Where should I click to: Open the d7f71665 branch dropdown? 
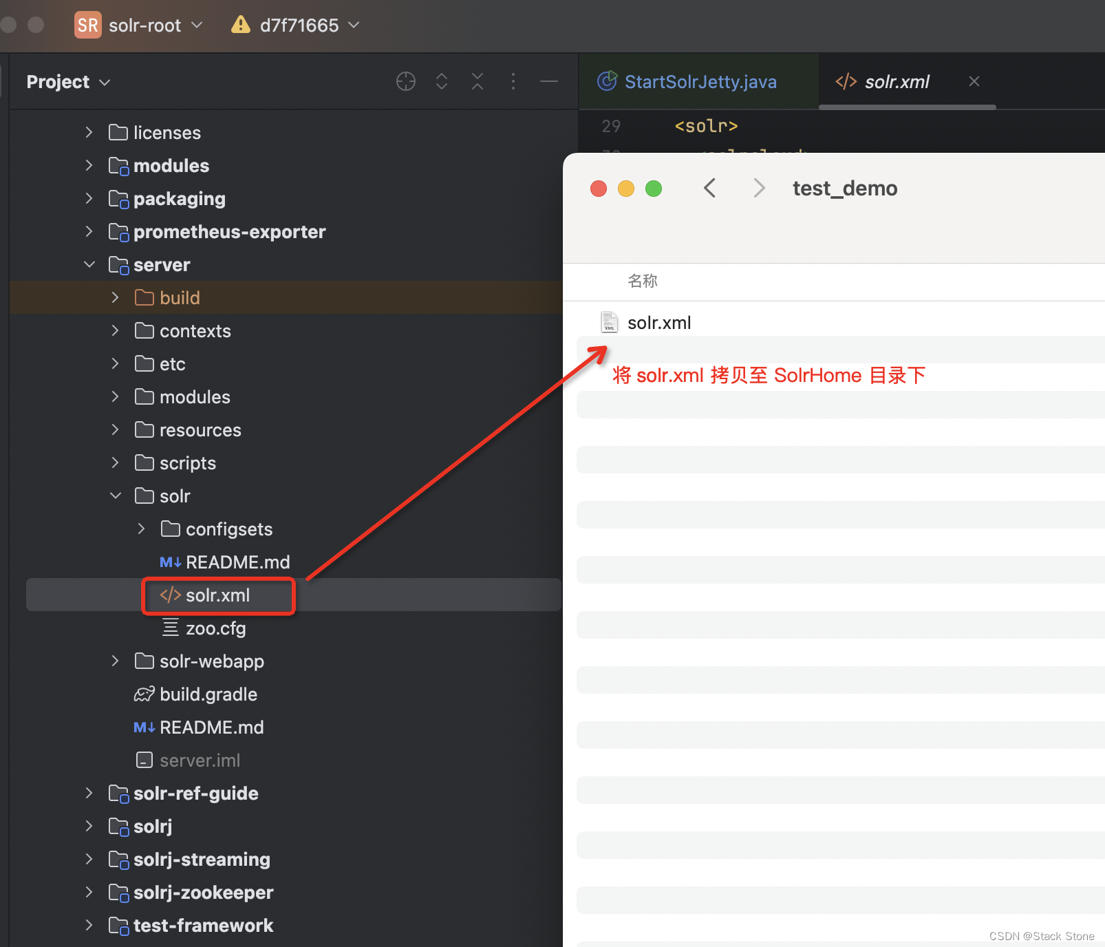click(310, 25)
